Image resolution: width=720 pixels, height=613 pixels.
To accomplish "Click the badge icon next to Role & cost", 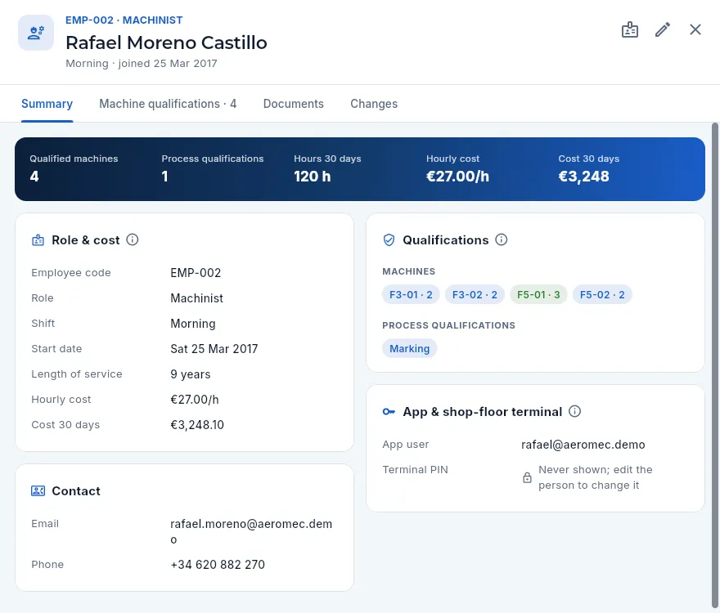I will (x=38, y=240).
